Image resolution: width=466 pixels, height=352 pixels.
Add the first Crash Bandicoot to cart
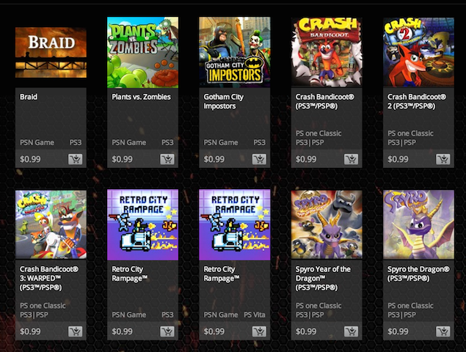click(351, 159)
